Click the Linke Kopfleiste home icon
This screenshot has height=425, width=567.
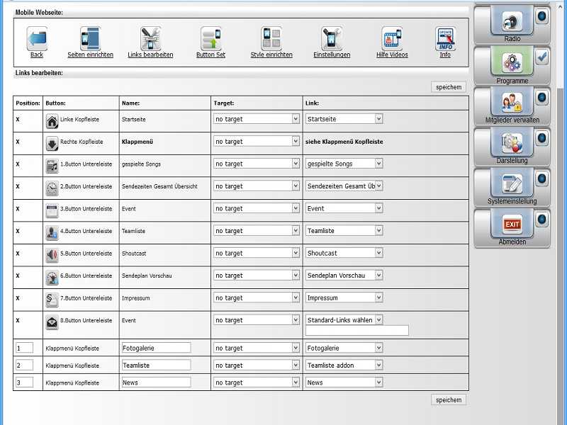point(52,120)
